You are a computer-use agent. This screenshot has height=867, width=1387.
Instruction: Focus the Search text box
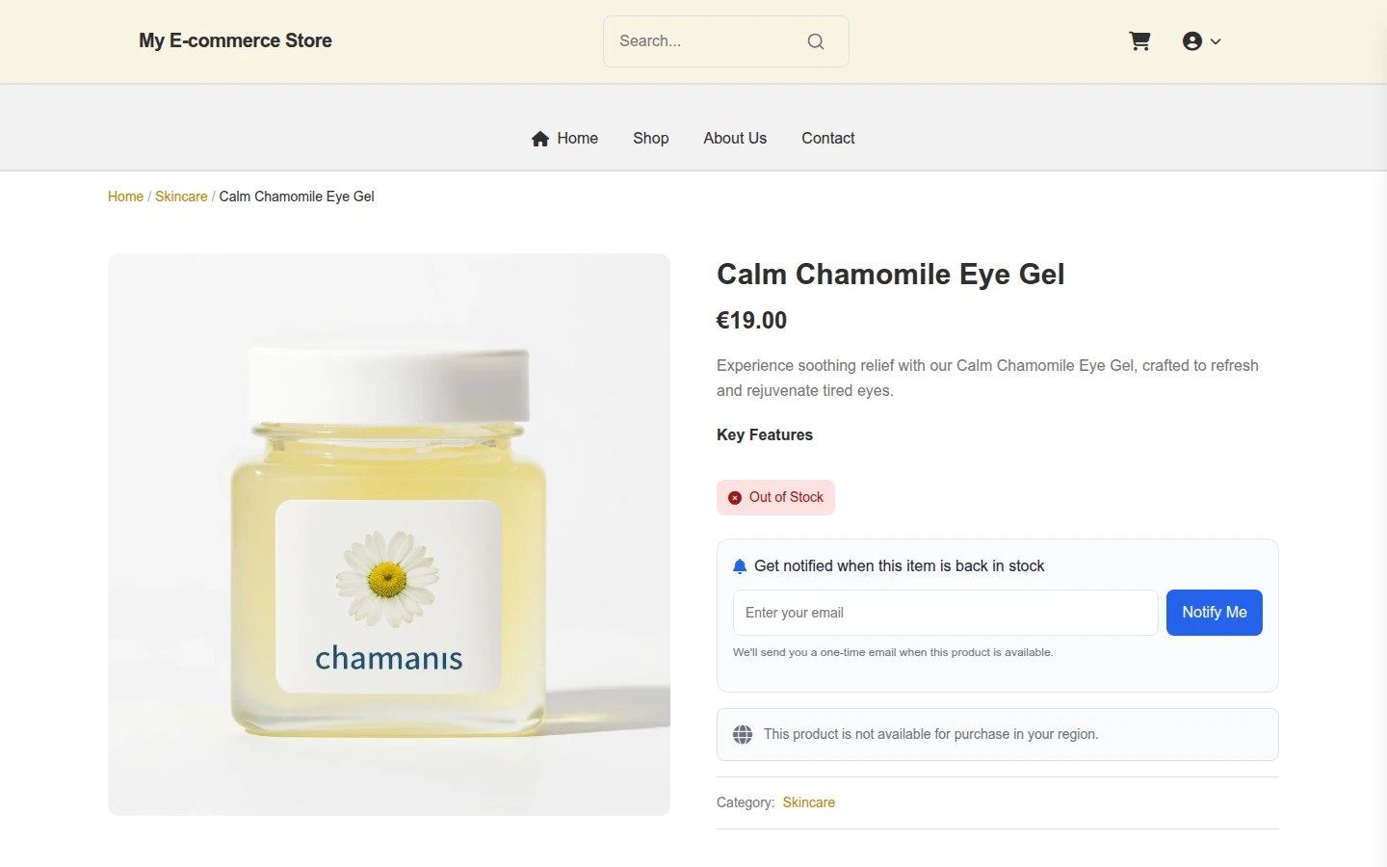(707, 41)
